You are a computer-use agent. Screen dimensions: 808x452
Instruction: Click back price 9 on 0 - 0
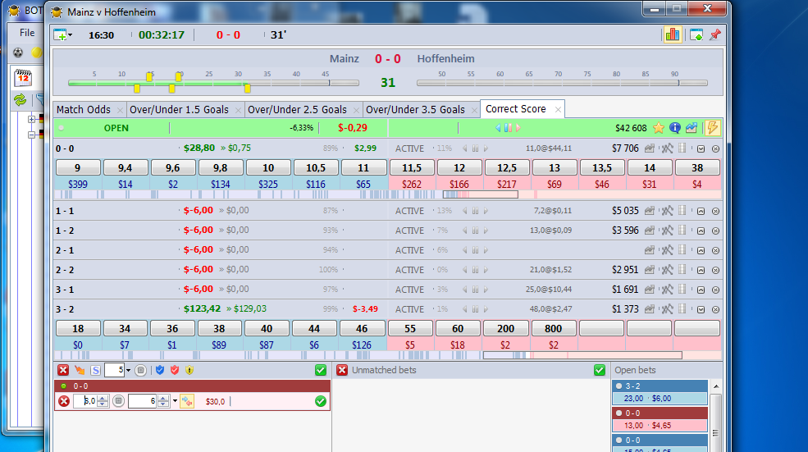[x=78, y=168]
